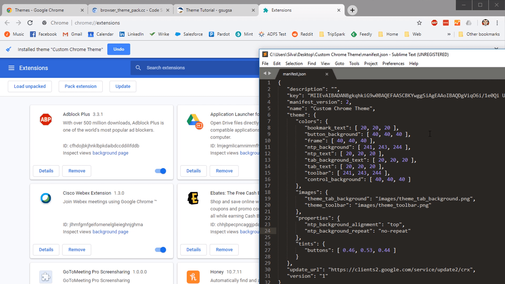Viewport: 505px width, 284px height.
Task: Bookmark this page with the star icon
Action: click(419, 23)
